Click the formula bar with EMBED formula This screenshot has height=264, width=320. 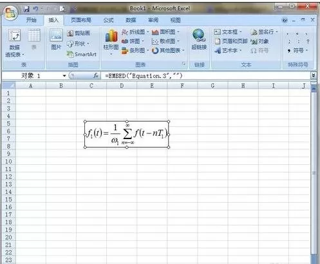click(x=205, y=75)
